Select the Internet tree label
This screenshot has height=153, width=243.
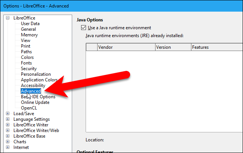click(21, 147)
